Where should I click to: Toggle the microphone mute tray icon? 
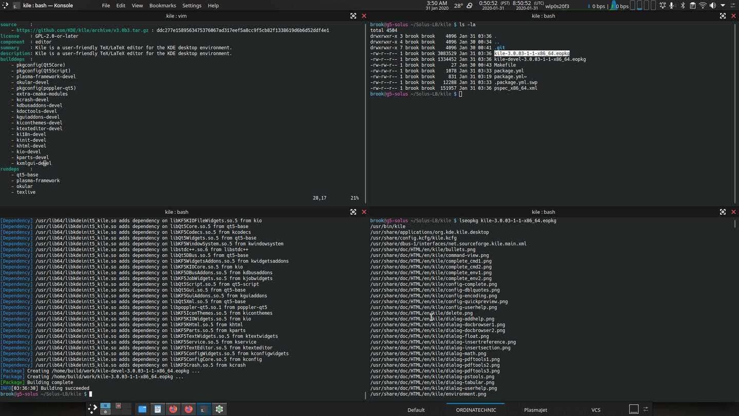(x=672, y=6)
